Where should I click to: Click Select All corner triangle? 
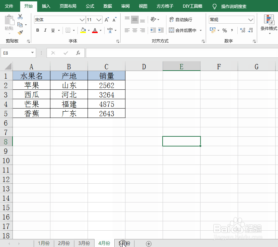(x=8, y=66)
